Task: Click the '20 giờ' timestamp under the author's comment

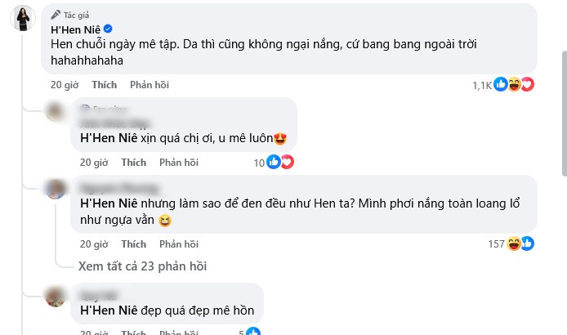Action: coord(65,84)
